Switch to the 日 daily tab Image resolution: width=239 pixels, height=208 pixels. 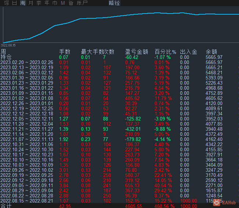click(15, 3)
